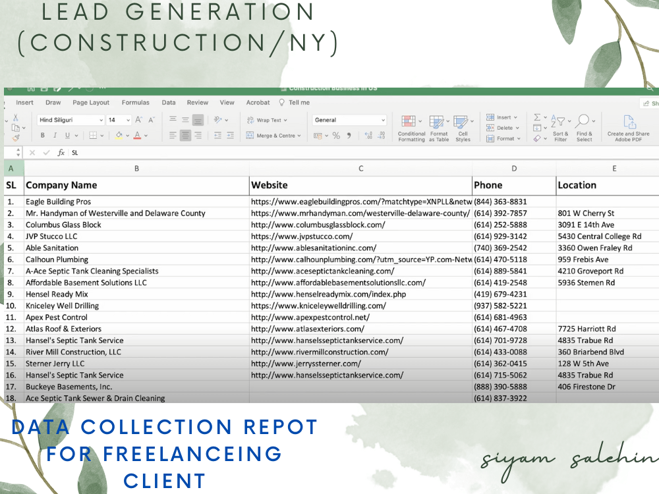Decrease decimal places icon
The height and width of the screenshot is (494, 659).
(x=381, y=136)
